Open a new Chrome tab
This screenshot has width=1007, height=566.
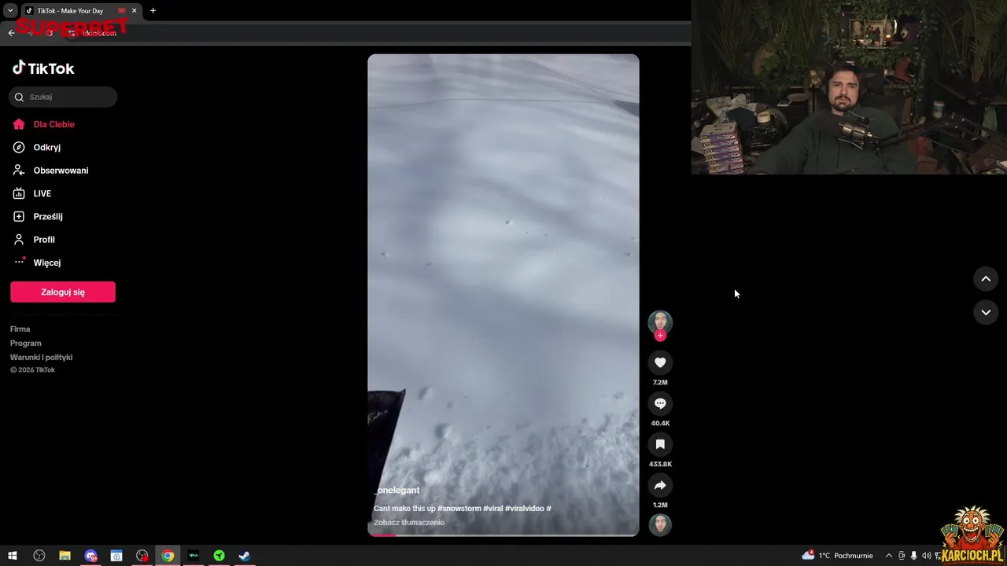(x=153, y=11)
